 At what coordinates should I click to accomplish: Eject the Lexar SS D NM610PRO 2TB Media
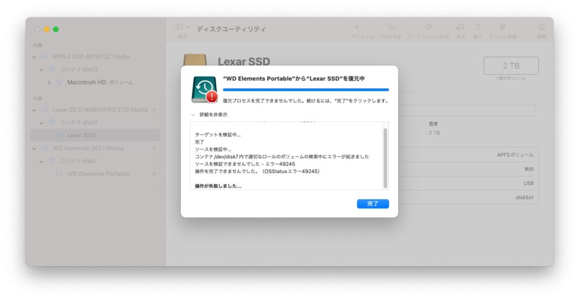[154, 110]
